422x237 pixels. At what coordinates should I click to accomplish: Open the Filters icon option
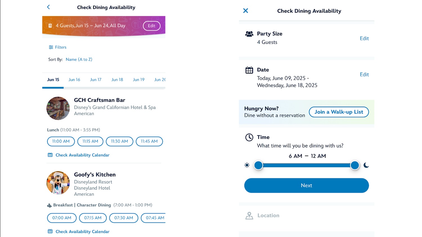[x=51, y=47]
